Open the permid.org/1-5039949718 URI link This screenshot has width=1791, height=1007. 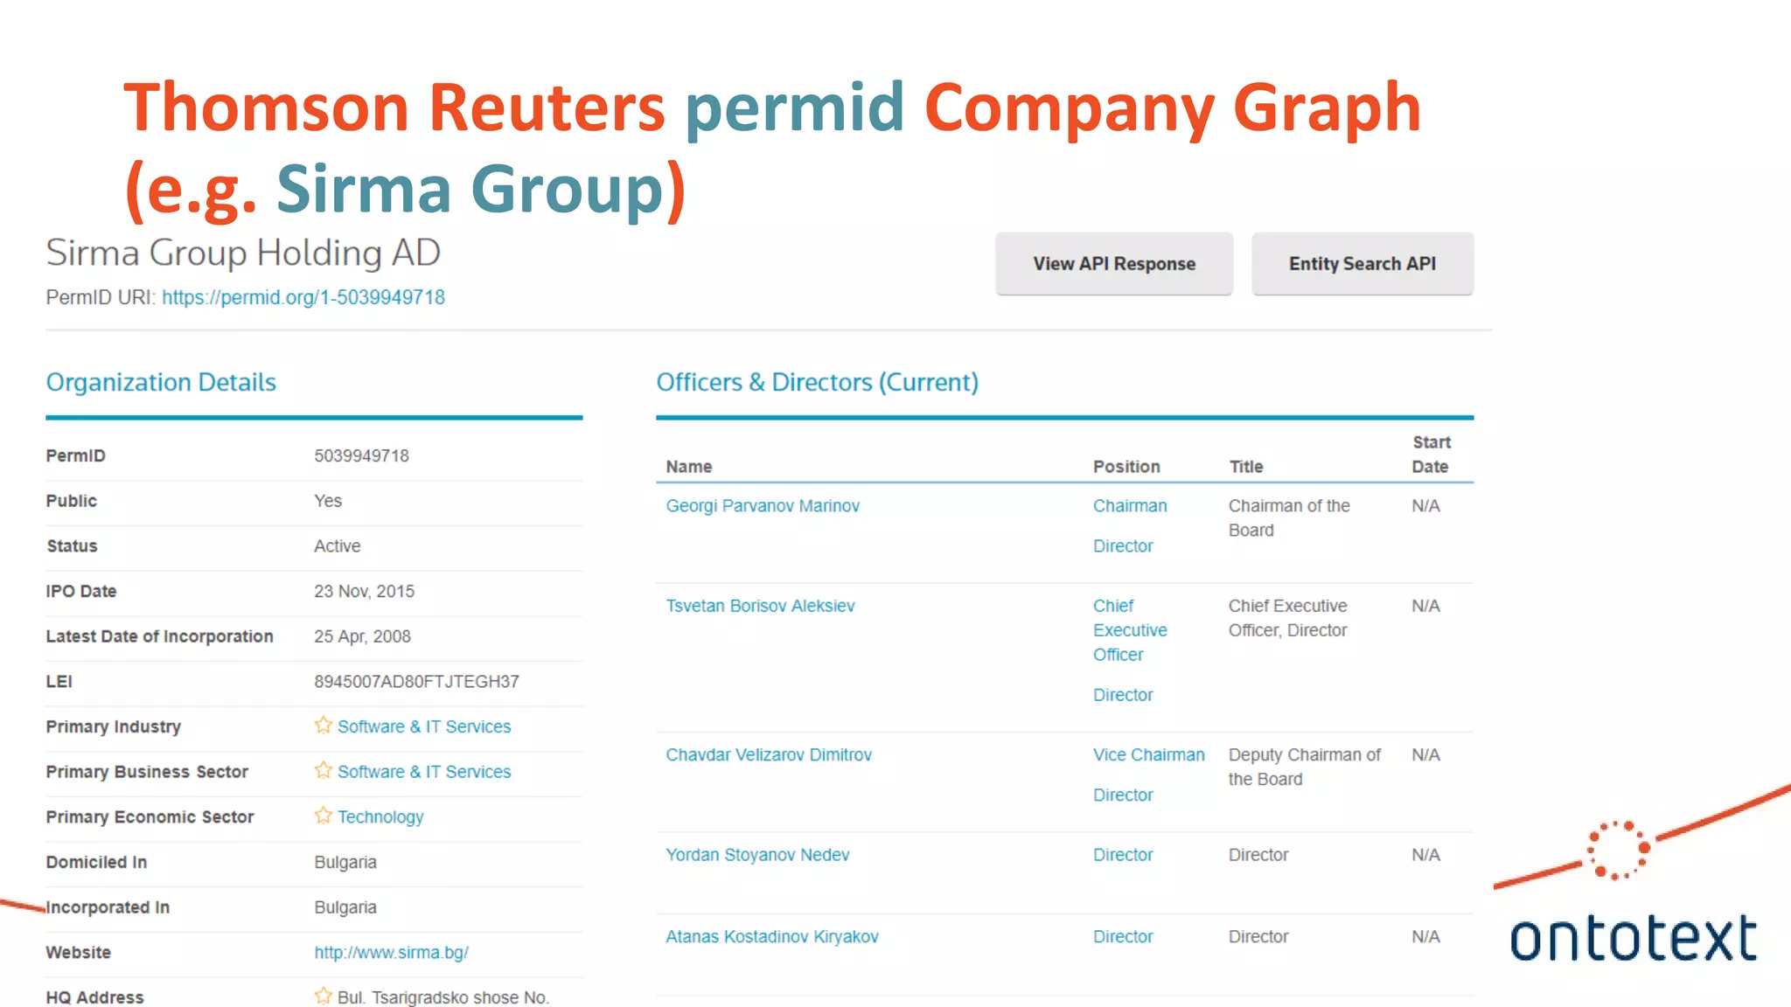(303, 297)
